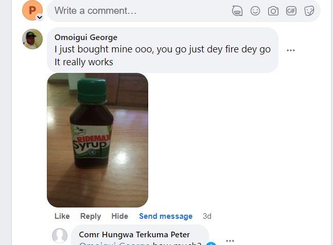Open options menu for Omoigui George comment
This screenshot has height=245, width=333.
tap(290, 50)
